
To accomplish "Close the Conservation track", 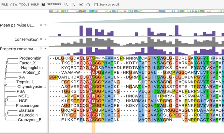I will tap(41, 39).
